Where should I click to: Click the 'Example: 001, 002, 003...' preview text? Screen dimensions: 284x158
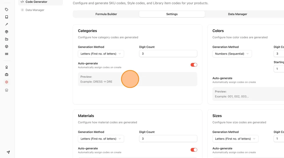coord(232,96)
